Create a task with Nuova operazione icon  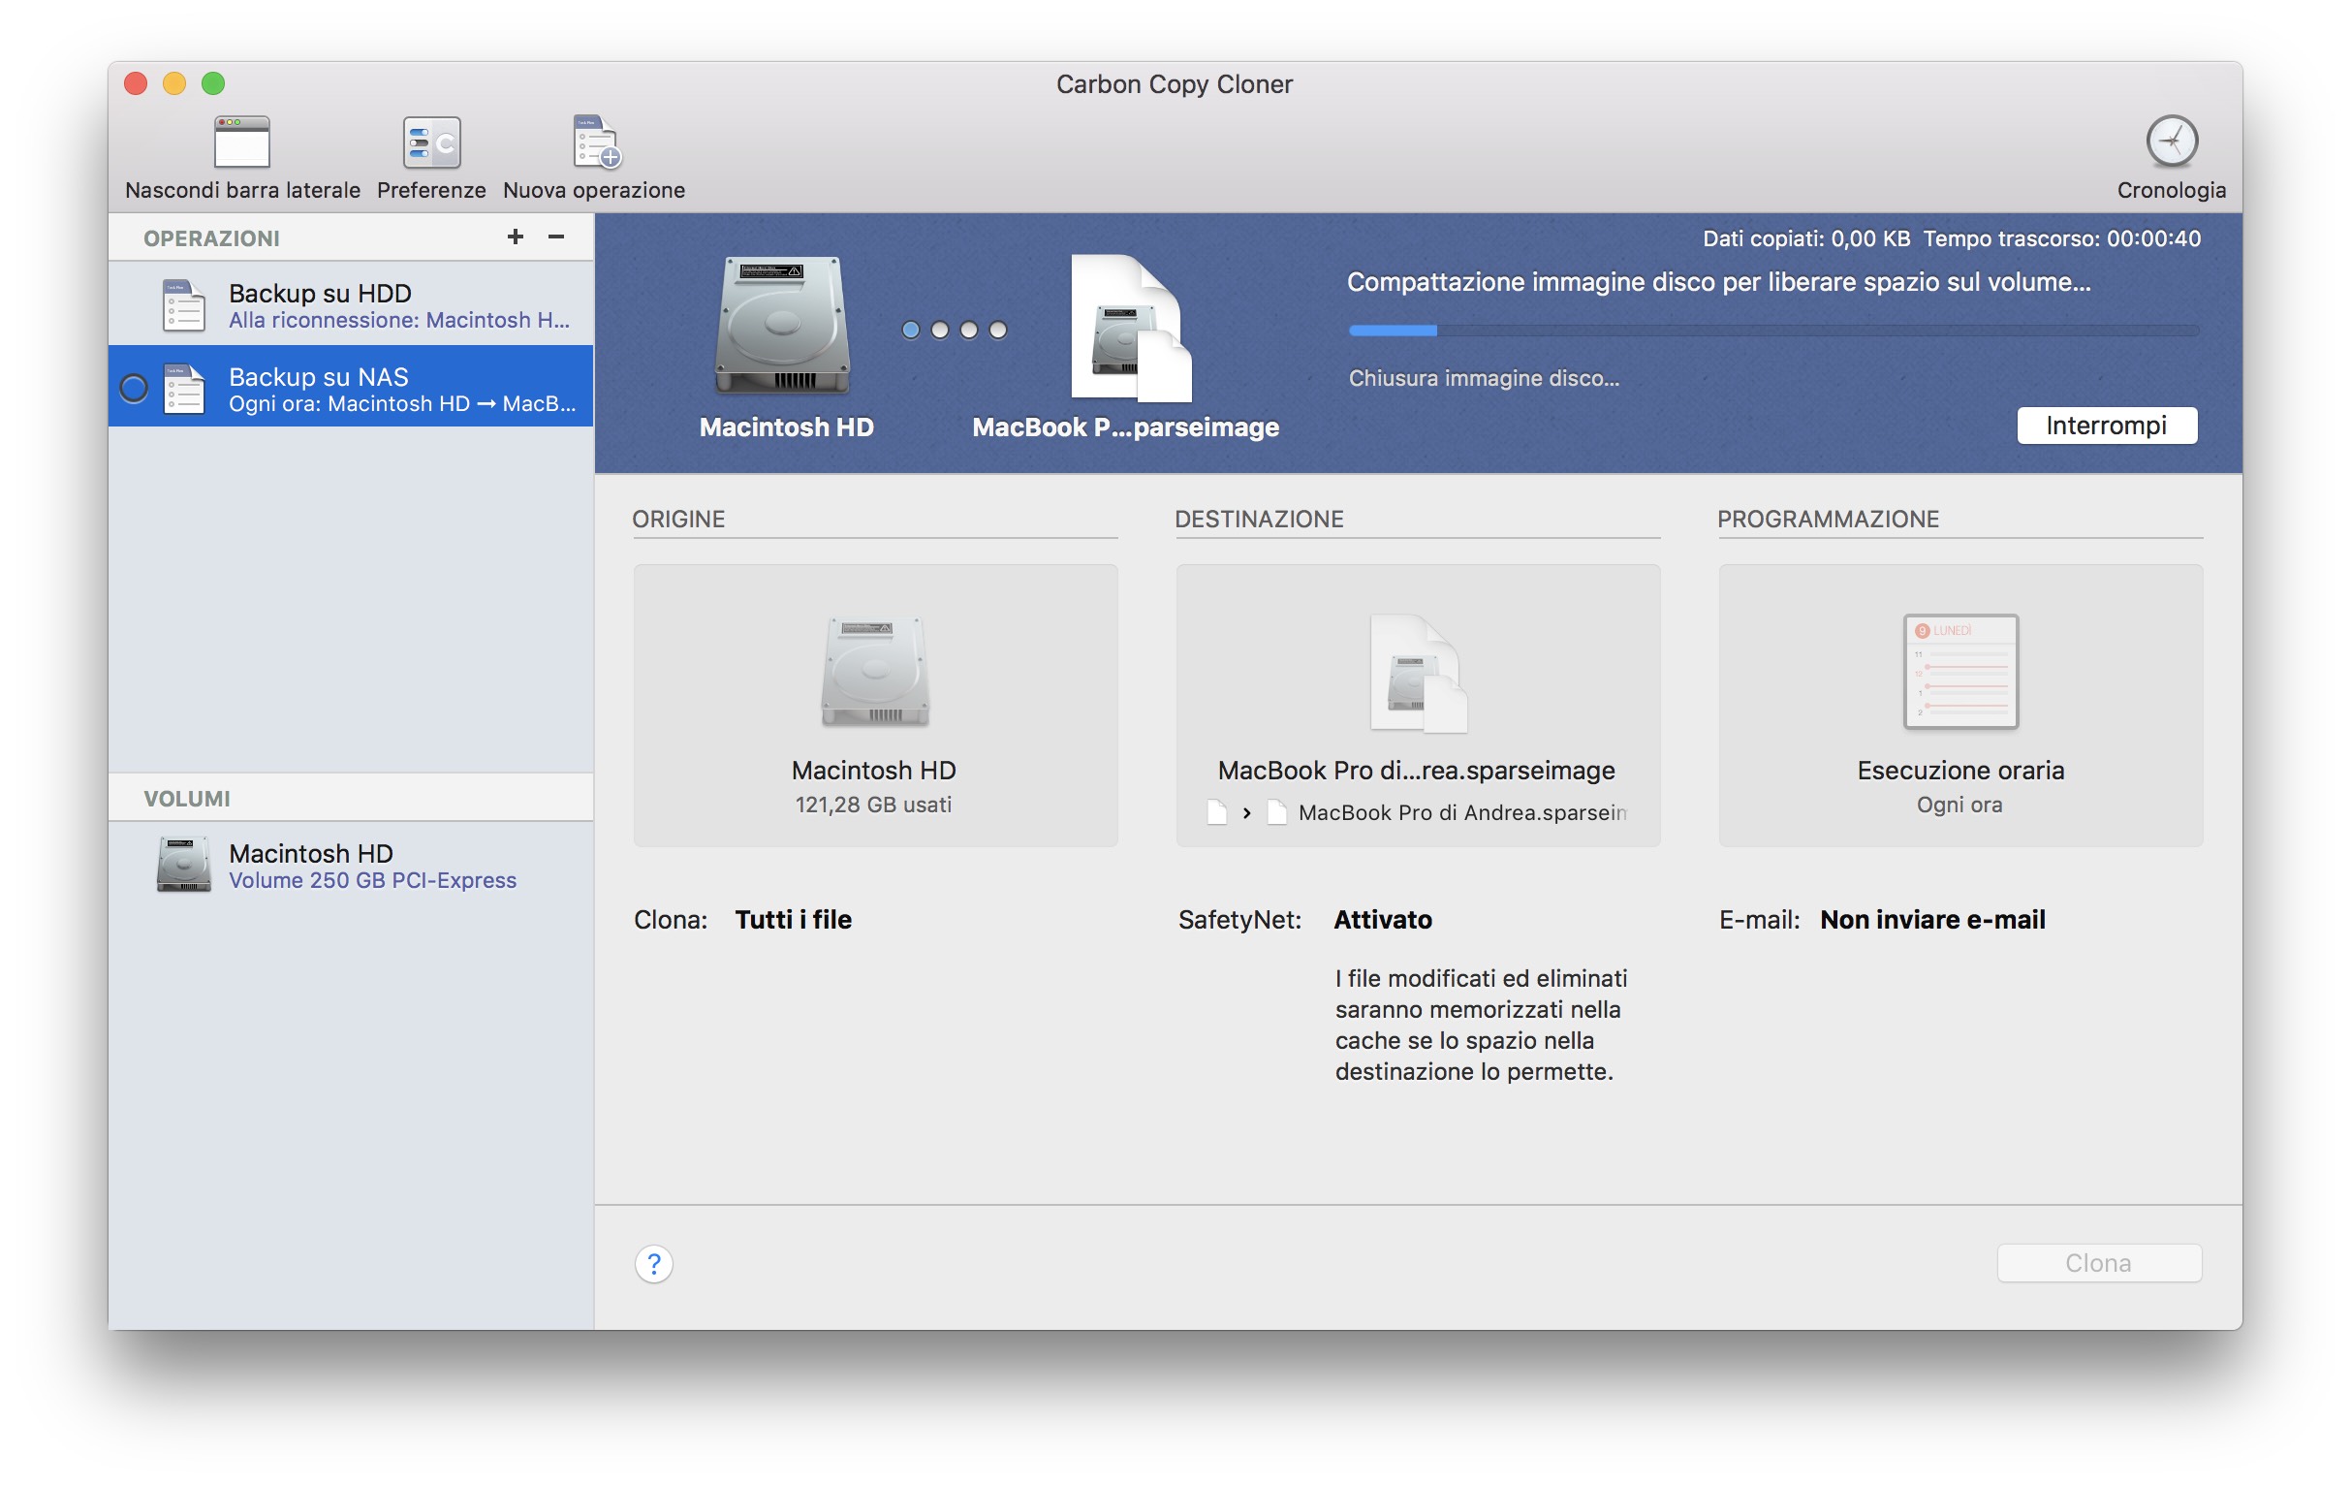pyautogui.click(x=596, y=142)
